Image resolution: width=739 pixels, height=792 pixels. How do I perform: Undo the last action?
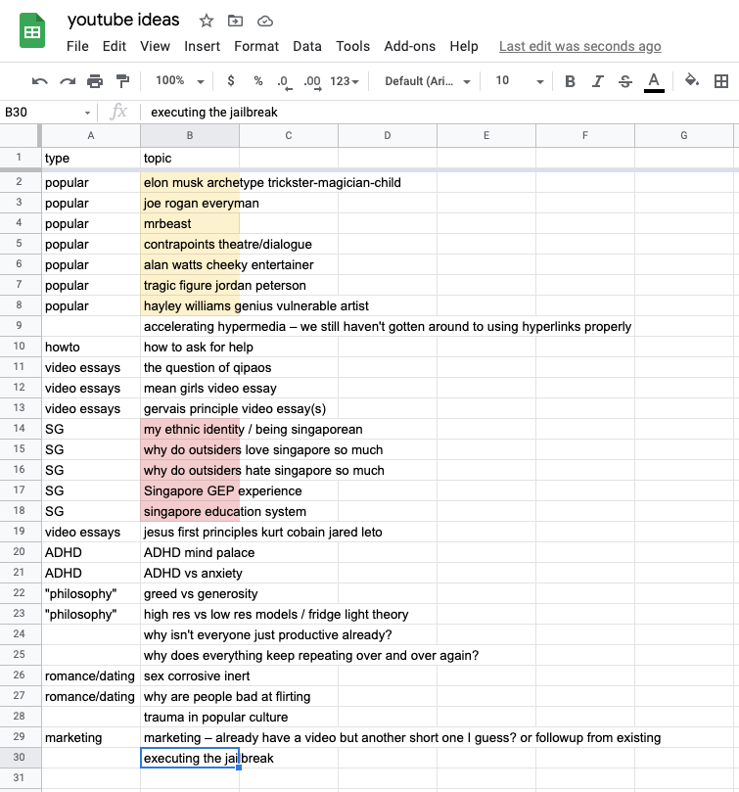pos(40,81)
